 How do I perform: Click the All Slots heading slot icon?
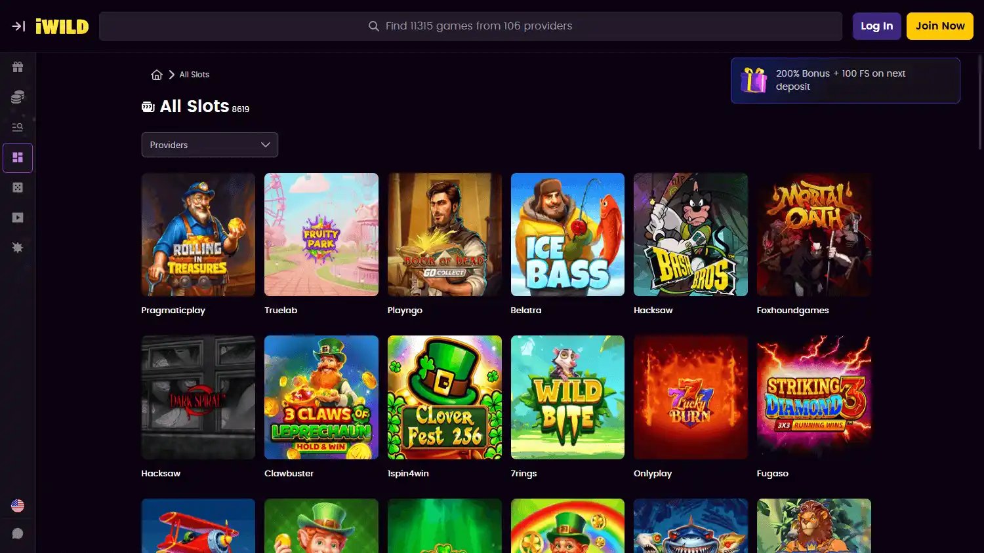[148, 107]
